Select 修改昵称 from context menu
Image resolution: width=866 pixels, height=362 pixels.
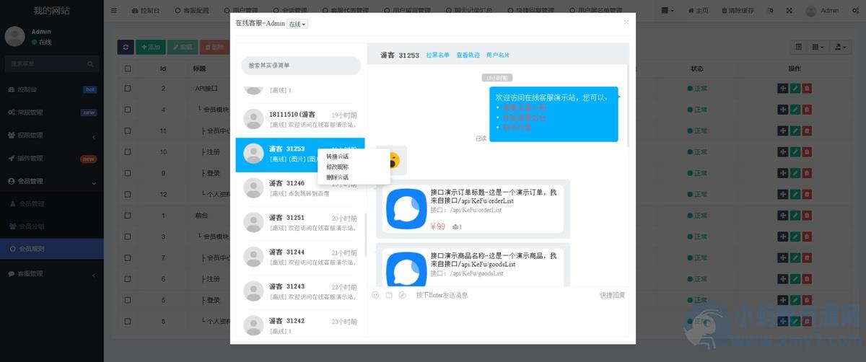pos(337,167)
